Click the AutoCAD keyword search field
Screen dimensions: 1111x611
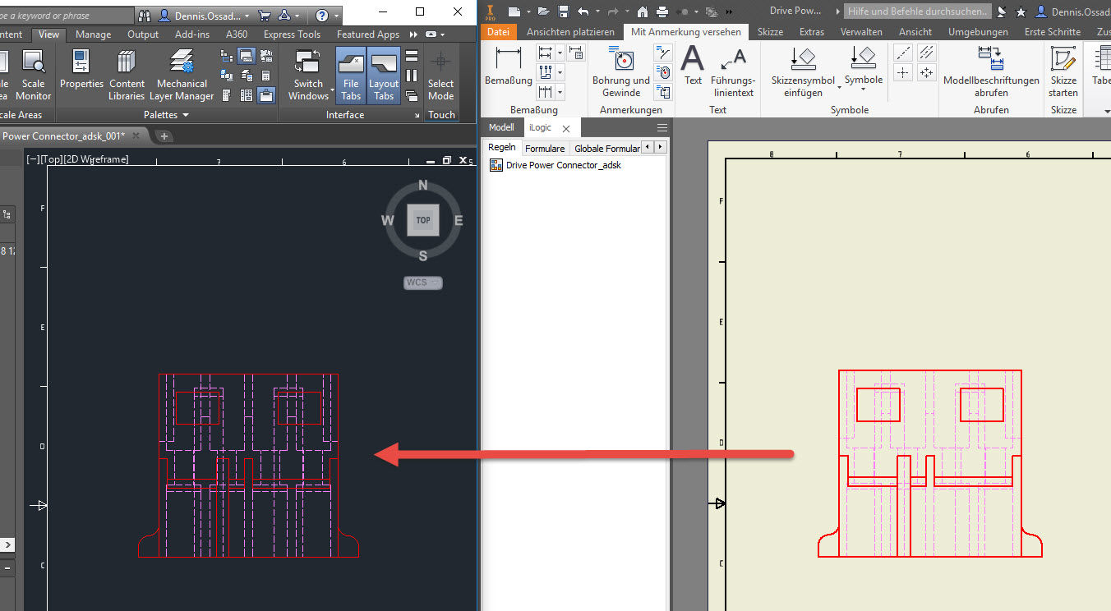pos(66,16)
